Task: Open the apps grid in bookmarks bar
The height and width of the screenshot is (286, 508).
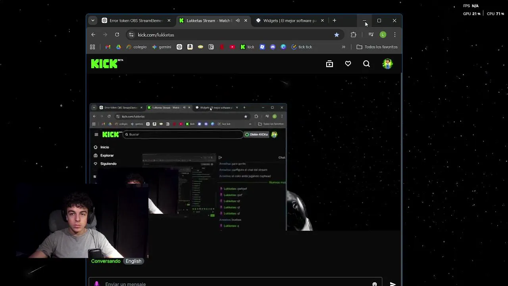Action: pyautogui.click(x=92, y=47)
